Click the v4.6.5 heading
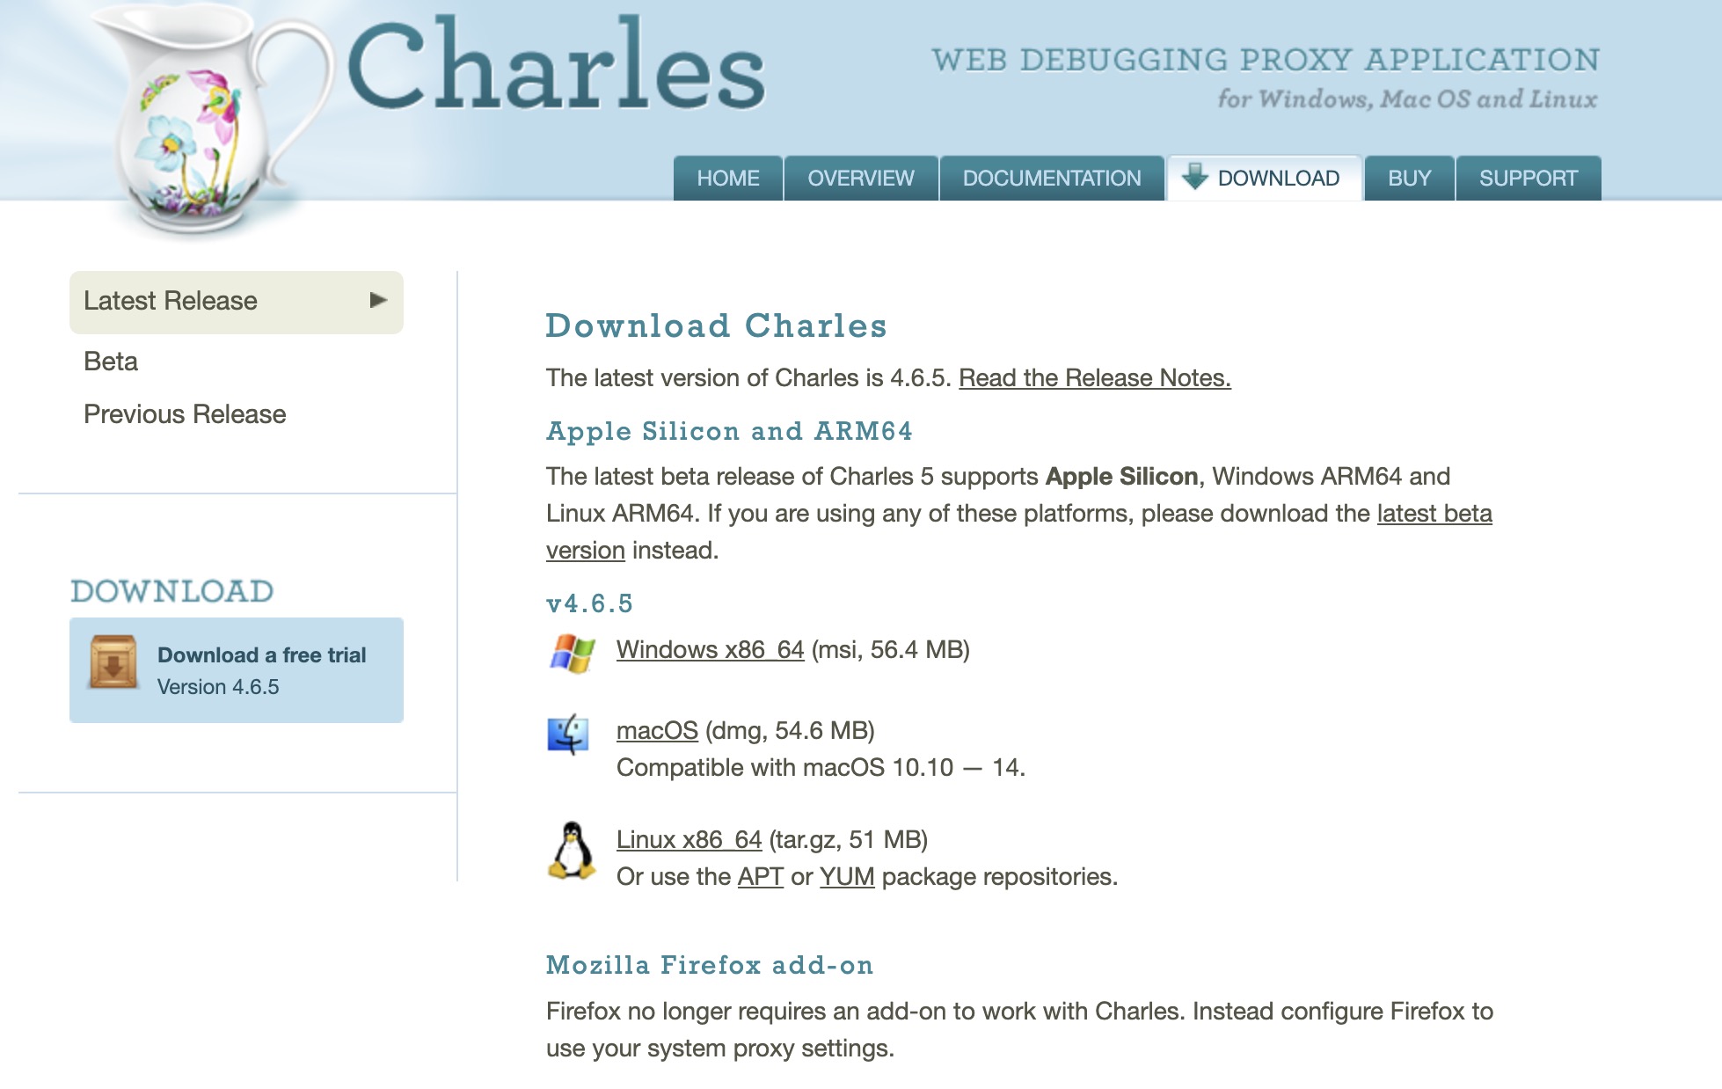 590,603
